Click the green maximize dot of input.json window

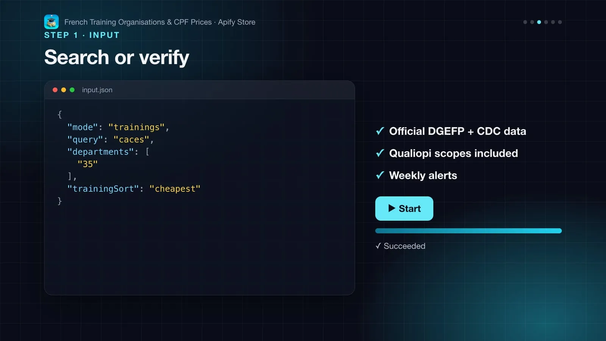(x=72, y=90)
